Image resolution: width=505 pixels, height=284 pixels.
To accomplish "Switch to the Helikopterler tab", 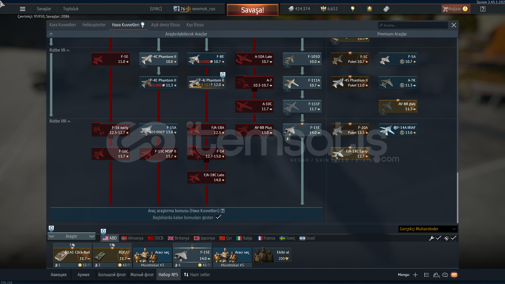I will click(94, 25).
